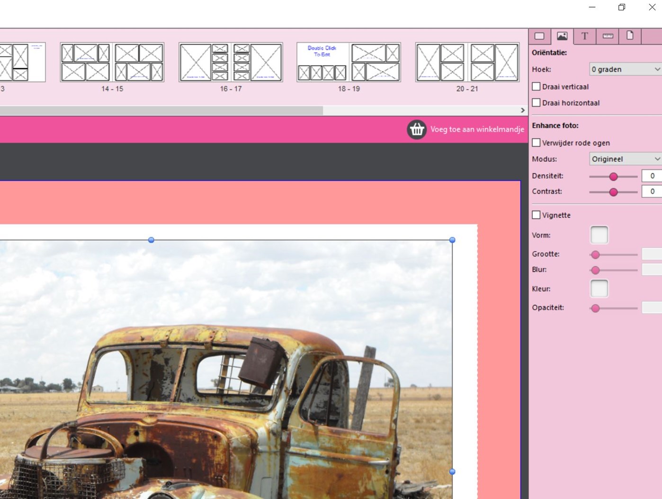Pick the Kleur color swatch
This screenshot has width=662, height=499.
tap(599, 289)
